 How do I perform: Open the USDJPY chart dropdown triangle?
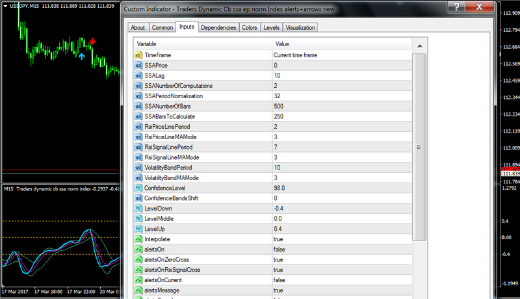(5, 6)
